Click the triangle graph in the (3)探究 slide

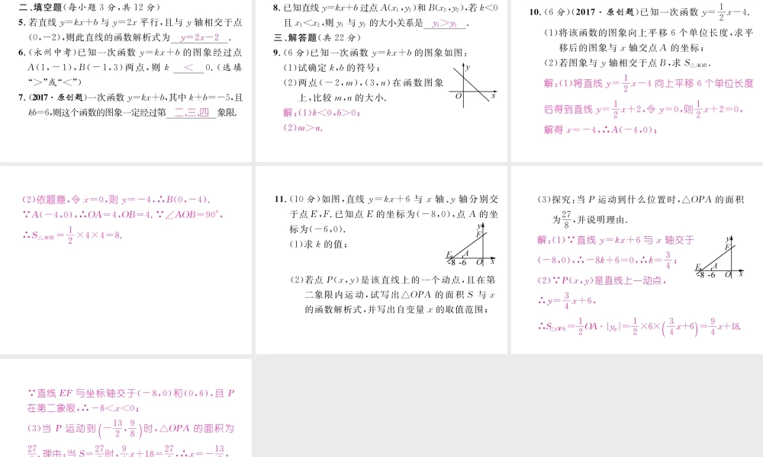click(720, 257)
